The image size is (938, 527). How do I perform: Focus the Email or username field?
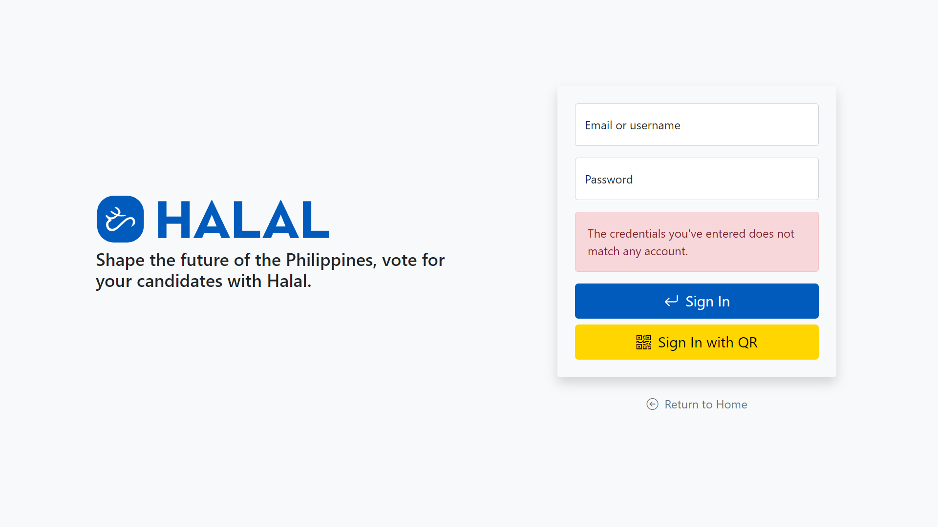pyautogui.click(x=697, y=125)
